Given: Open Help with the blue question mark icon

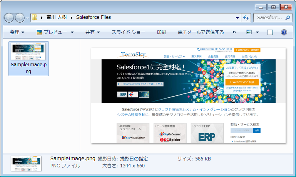Looking at the screenshot, I should click(284, 32).
